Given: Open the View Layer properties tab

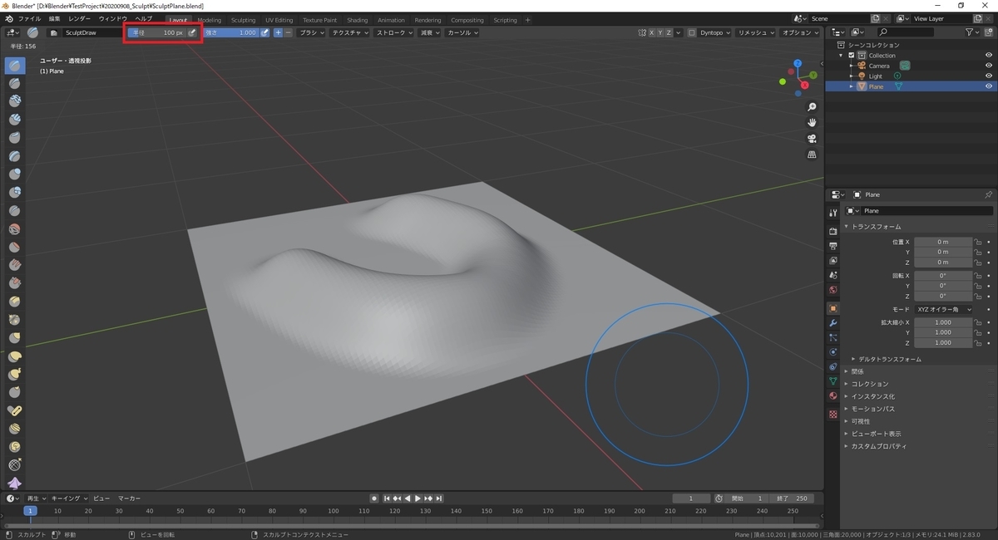Looking at the screenshot, I should tap(833, 261).
